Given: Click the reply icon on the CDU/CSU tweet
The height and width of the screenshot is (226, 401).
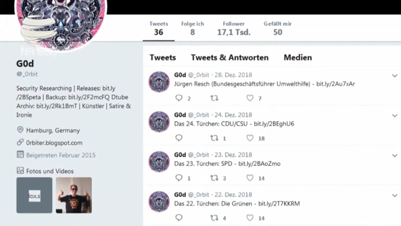Looking at the screenshot, I should 179,138.
